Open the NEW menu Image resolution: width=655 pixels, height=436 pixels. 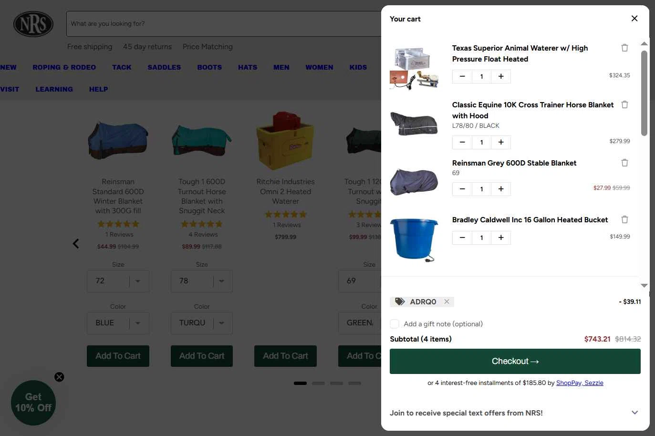click(8, 67)
